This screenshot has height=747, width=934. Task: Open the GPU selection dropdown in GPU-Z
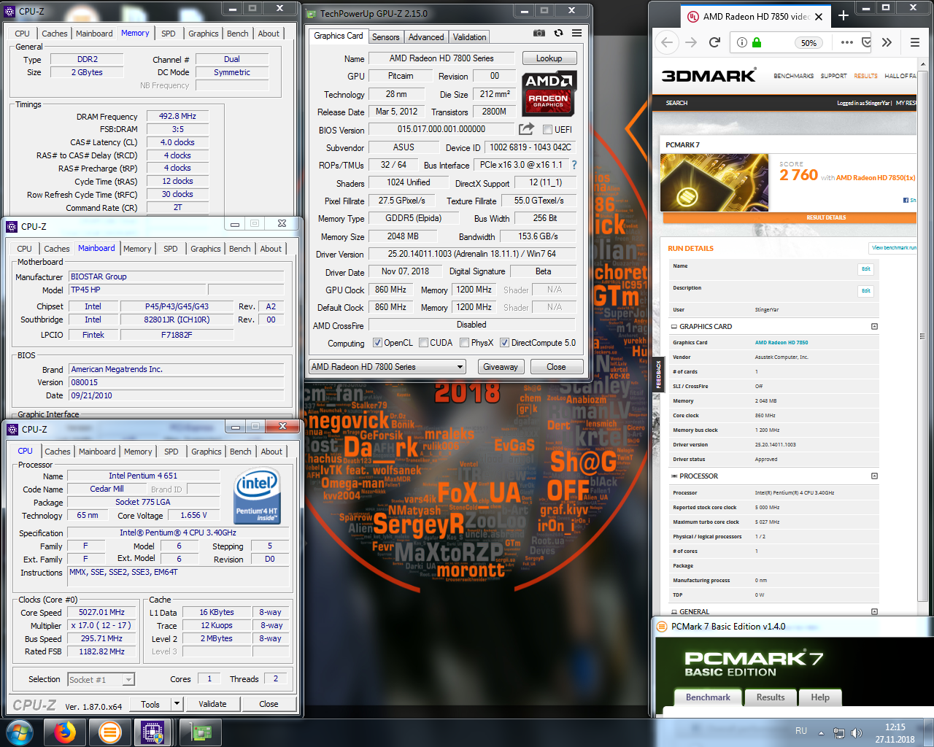[x=387, y=367]
